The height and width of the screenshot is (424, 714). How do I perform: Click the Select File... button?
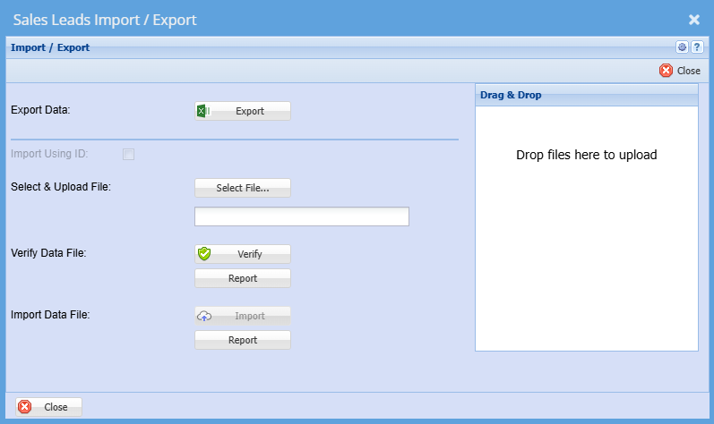click(x=243, y=188)
